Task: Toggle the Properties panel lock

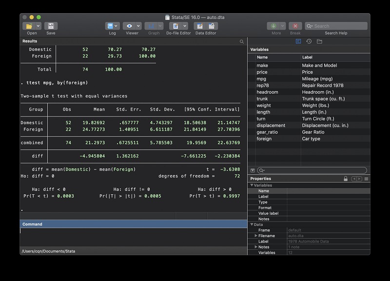Action: tap(346, 179)
